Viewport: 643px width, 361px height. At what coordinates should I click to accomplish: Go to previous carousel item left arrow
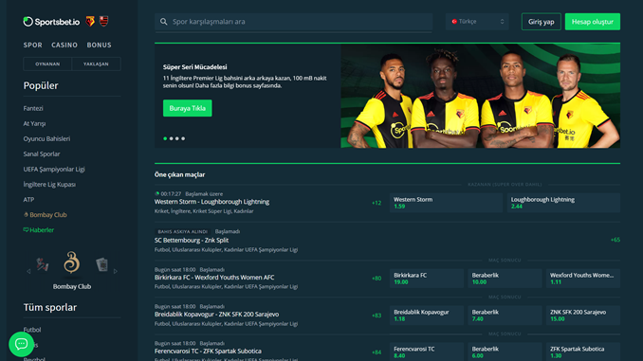28,271
